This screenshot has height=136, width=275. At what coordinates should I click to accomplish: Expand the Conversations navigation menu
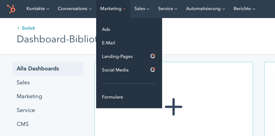pos(75,8)
